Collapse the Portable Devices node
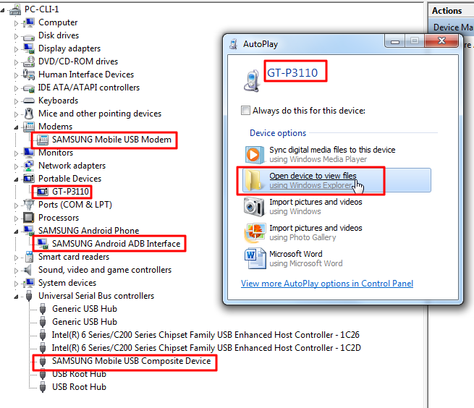Screen dimensions: 474x408 coord(16,179)
